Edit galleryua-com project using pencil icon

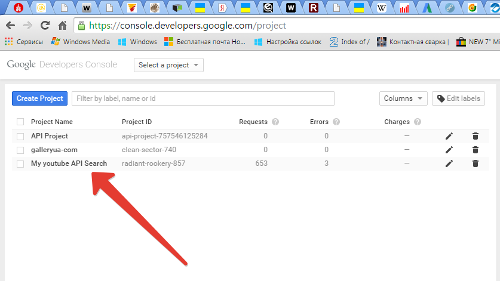(x=449, y=150)
